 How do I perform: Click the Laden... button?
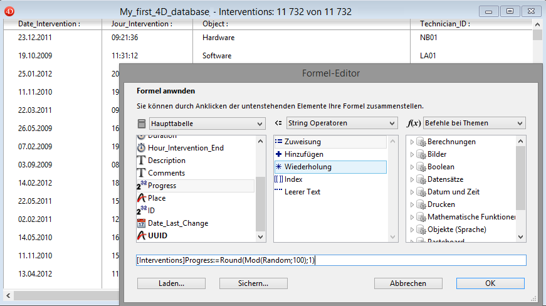pyautogui.click(x=171, y=283)
